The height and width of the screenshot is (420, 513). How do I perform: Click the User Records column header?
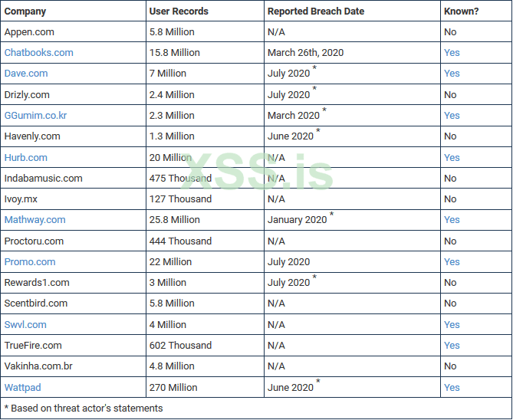pos(179,11)
